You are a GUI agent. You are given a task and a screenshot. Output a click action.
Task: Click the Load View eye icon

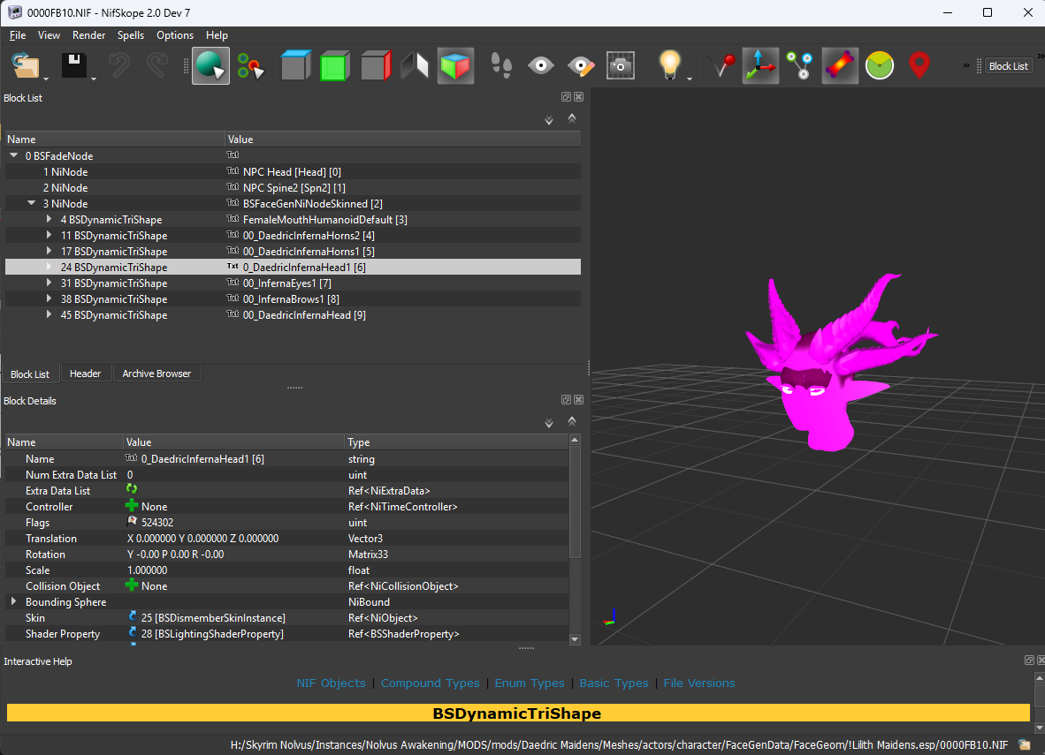(581, 66)
